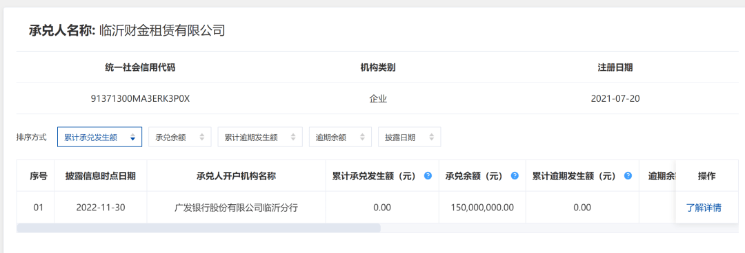Sort by 披露日期
This screenshot has width=745, height=253.
410,137
